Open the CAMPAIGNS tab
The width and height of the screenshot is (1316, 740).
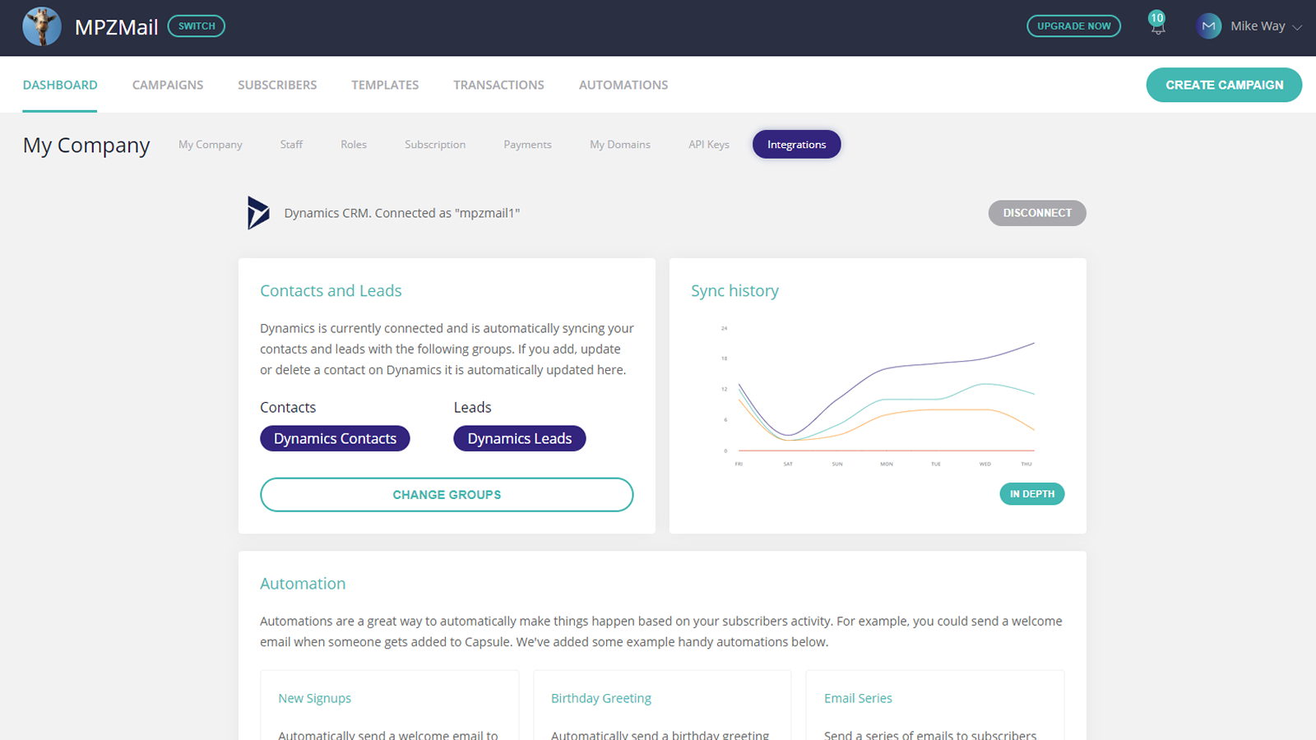pyautogui.click(x=168, y=85)
